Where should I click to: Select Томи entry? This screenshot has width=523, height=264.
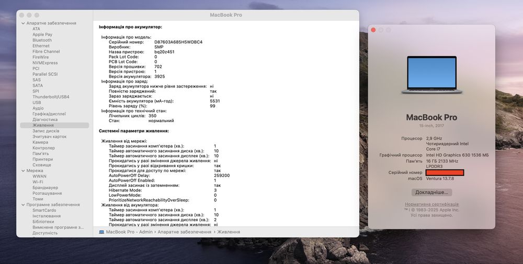tap(38, 199)
